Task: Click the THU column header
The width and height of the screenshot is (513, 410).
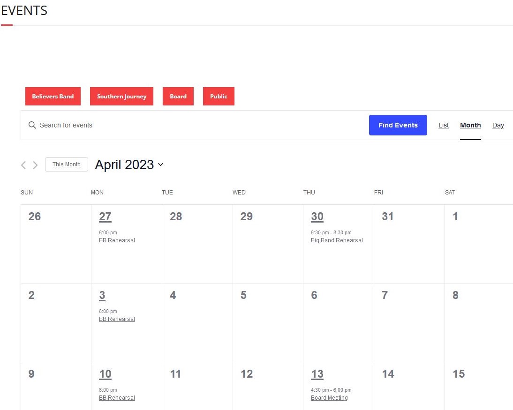Action: [309, 193]
